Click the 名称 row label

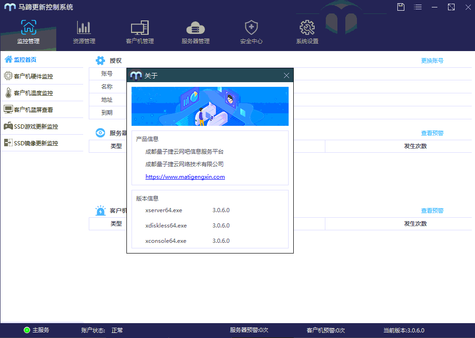click(107, 86)
